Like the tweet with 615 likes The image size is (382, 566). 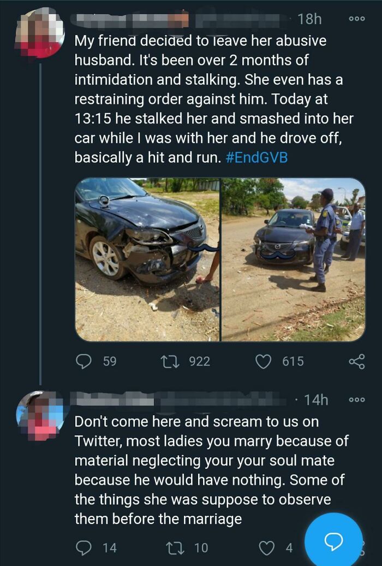click(x=265, y=361)
